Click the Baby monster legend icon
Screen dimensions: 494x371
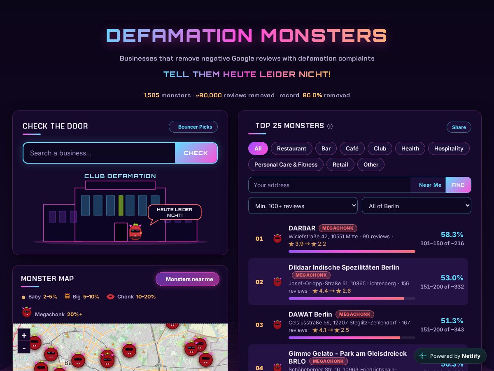[x=23, y=297]
